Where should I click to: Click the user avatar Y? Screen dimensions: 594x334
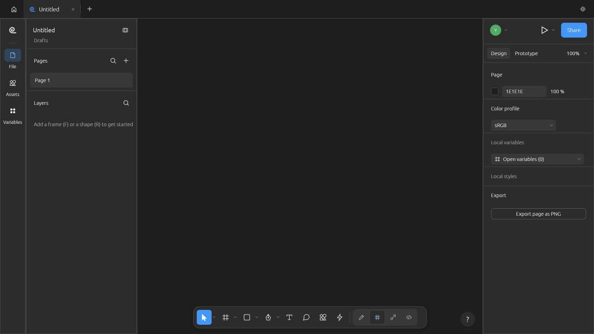(496, 30)
